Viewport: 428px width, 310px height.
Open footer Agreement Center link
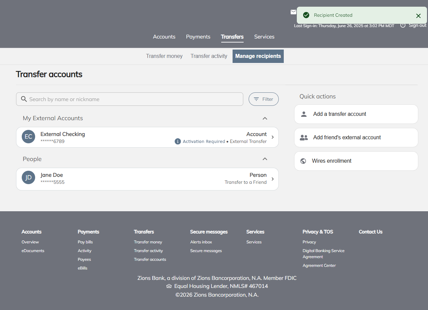click(x=319, y=265)
